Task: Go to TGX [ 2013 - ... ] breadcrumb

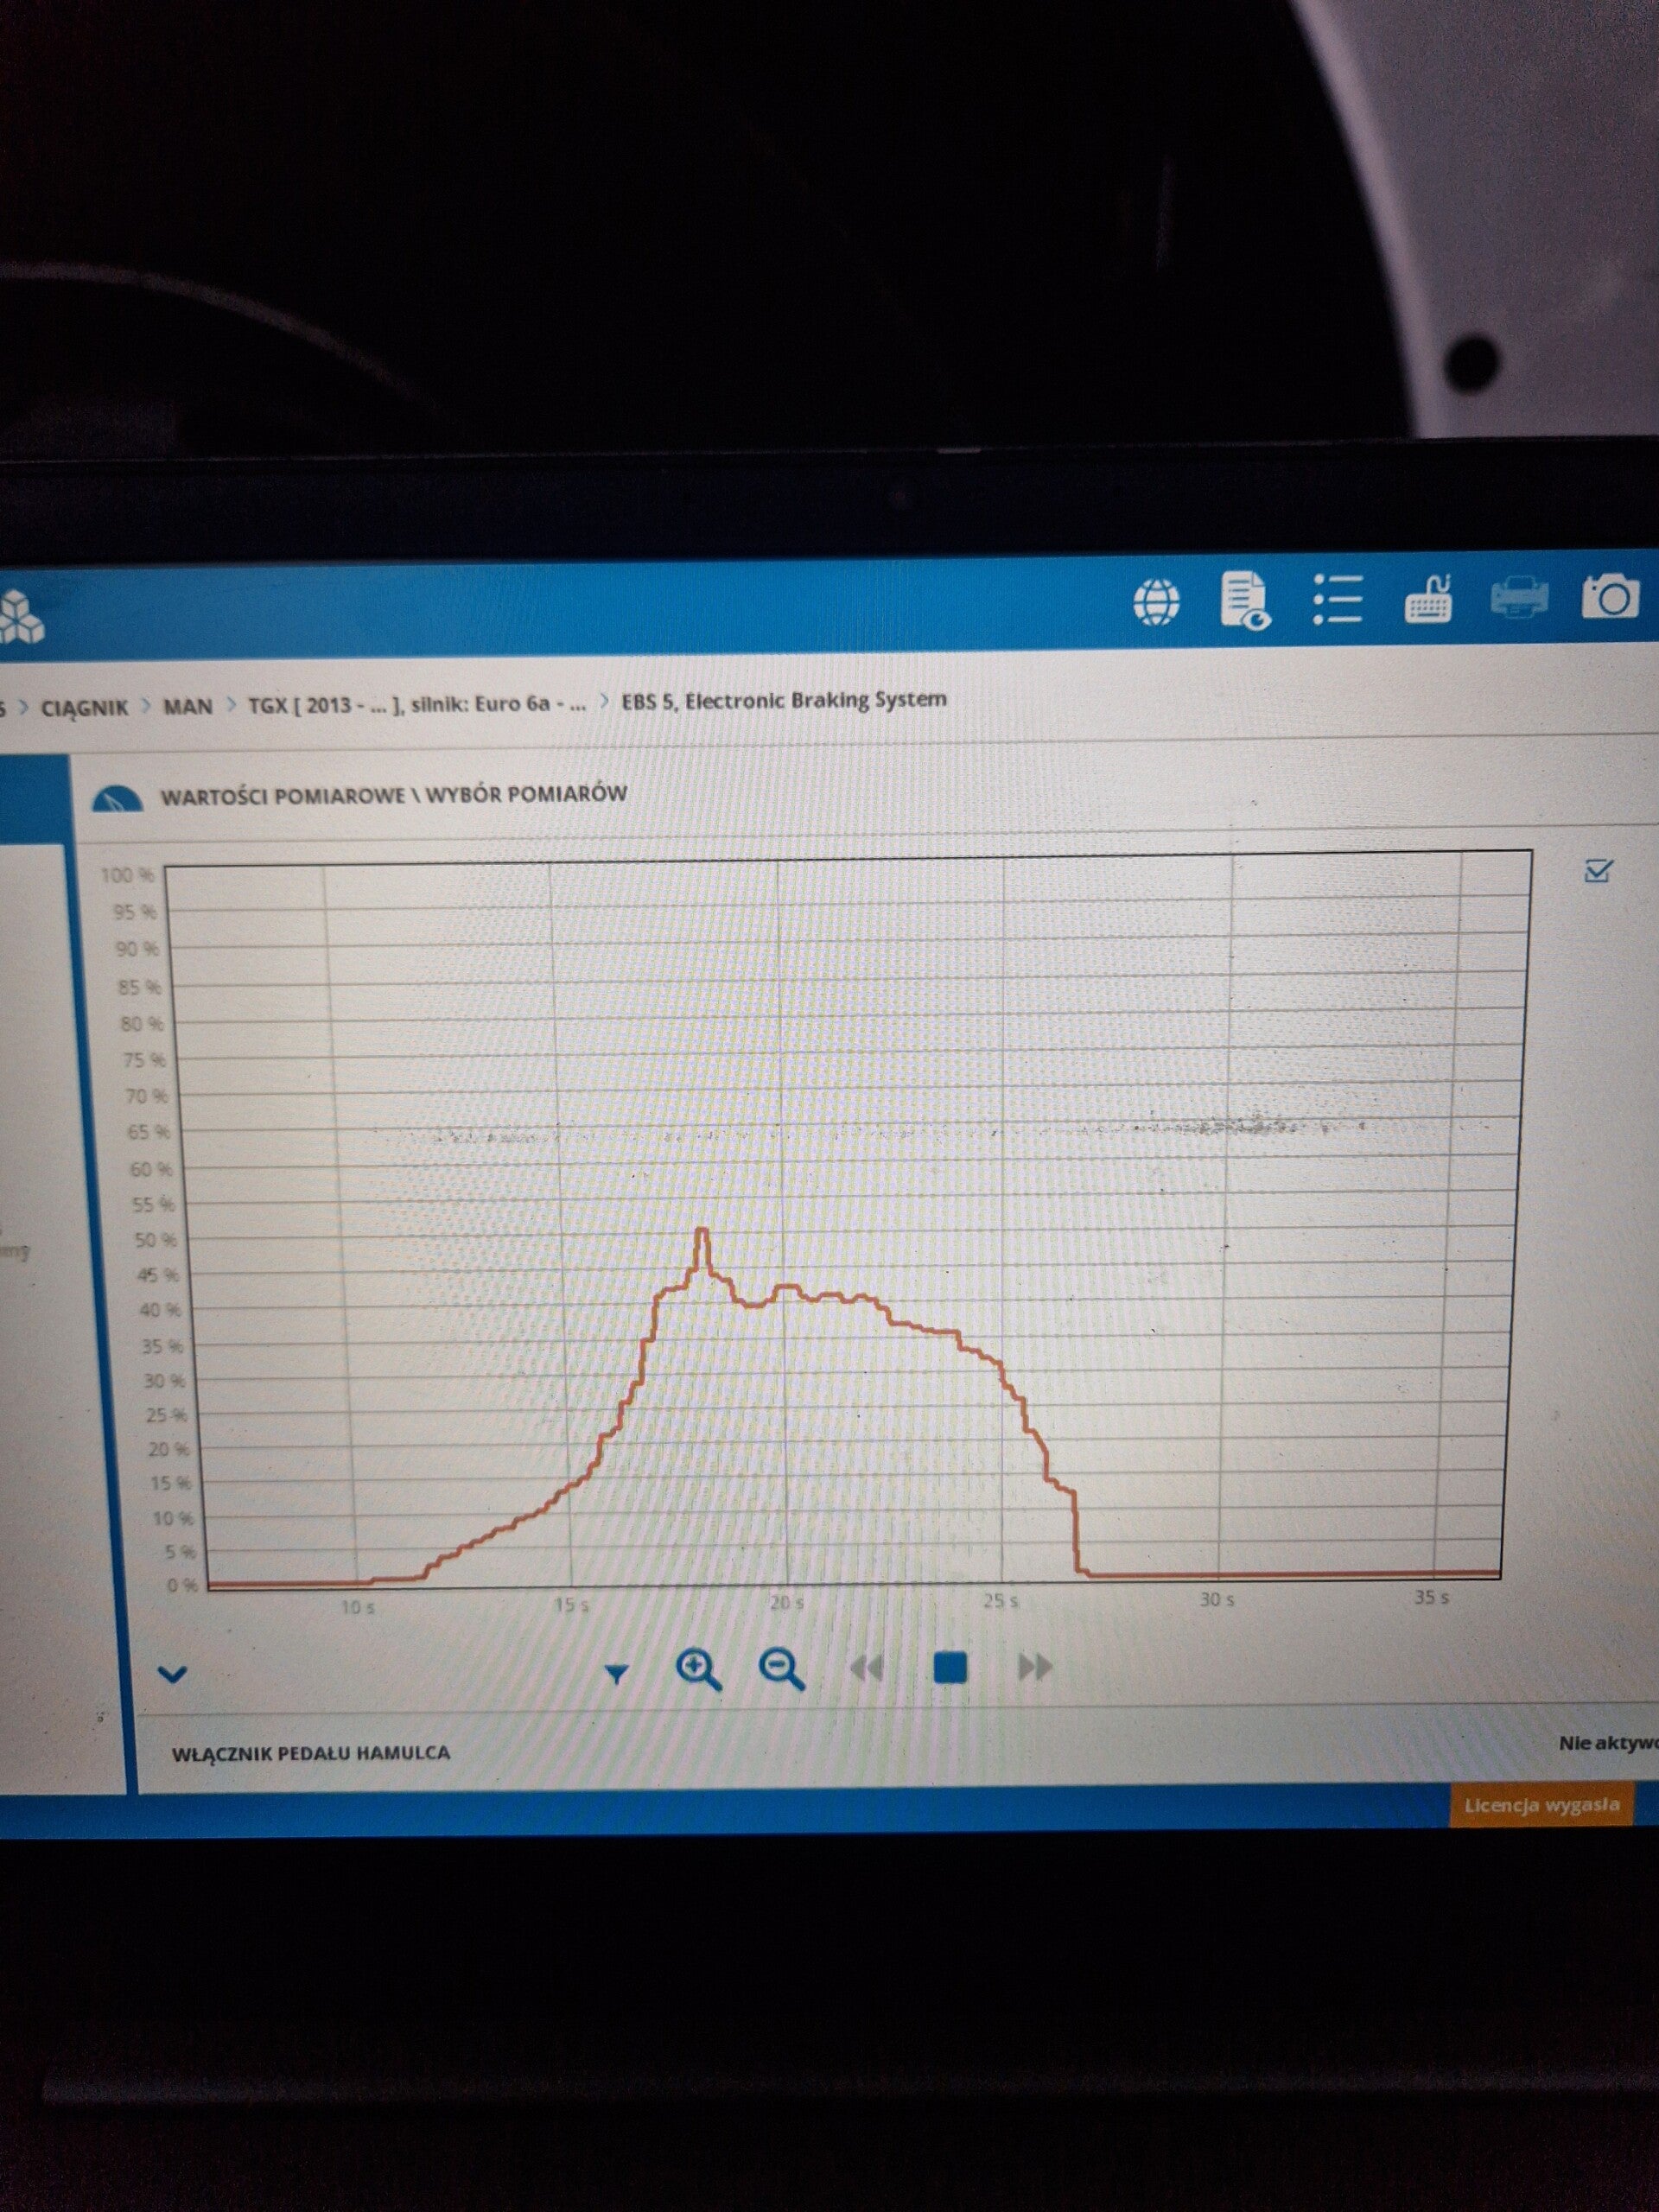Action: 417,704
